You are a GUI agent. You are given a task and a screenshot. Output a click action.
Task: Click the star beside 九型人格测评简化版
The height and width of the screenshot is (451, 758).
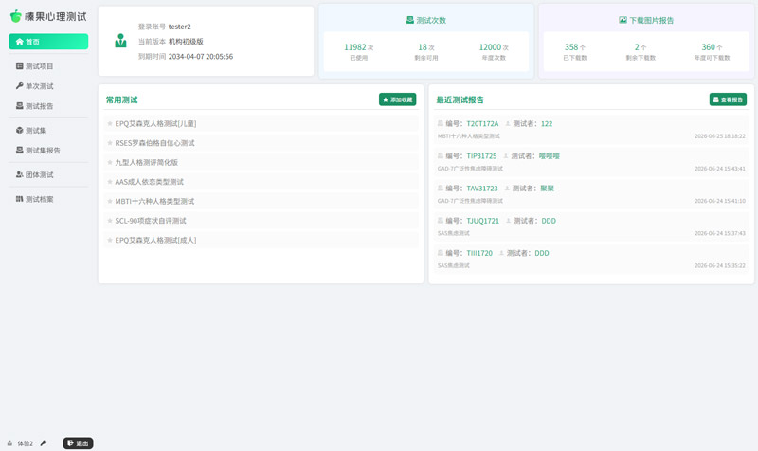pyautogui.click(x=110, y=162)
